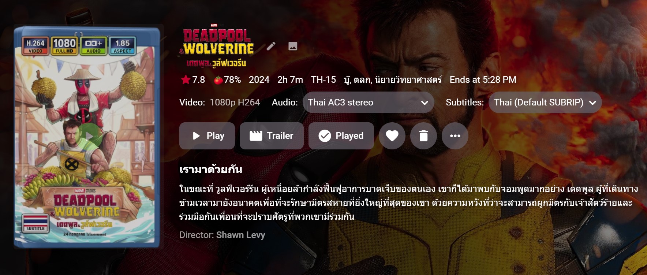Open the edit images icon
Image resolution: width=647 pixels, height=275 pixels.
pyautogui.click(x=293, y=46)
